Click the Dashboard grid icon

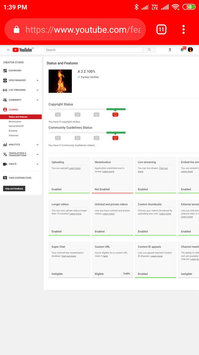(x=5, y=71)
